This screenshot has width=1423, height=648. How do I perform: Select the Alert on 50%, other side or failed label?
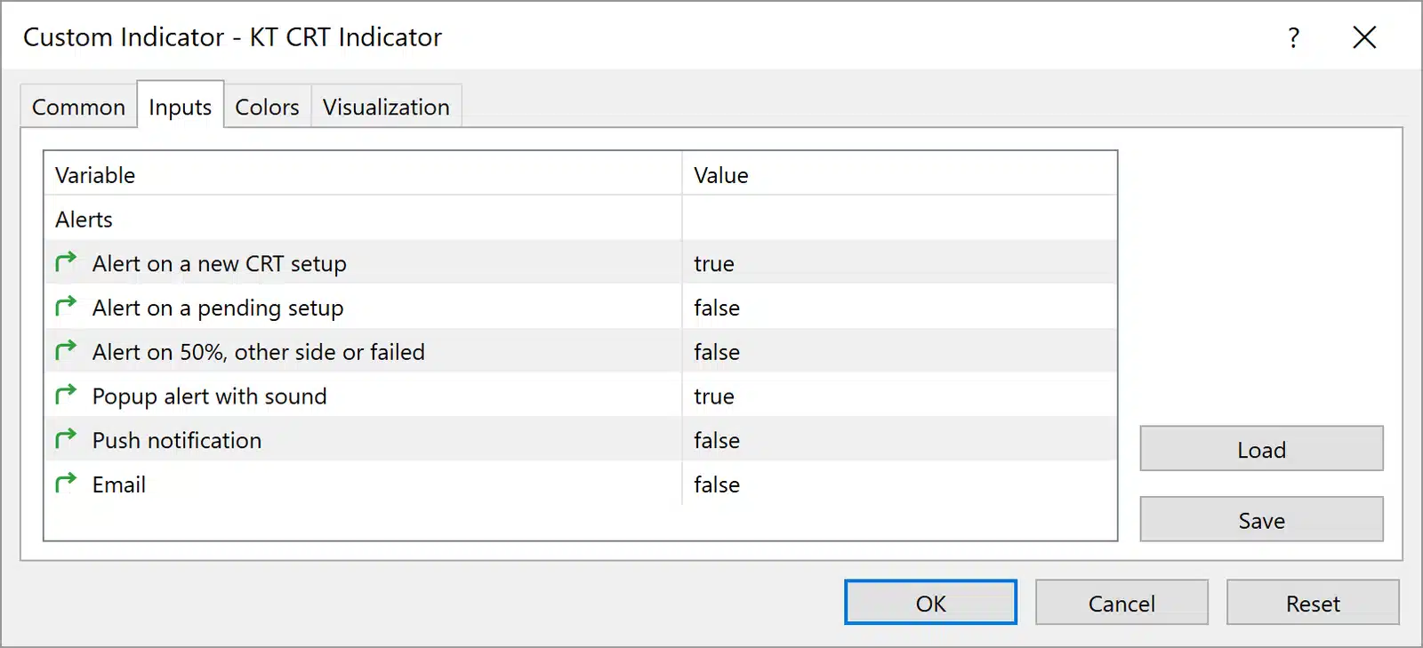259,352
